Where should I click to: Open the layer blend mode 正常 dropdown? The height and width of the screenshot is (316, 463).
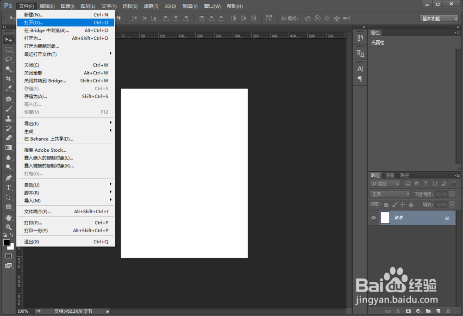pyautogui.click(x=390, y=194)
